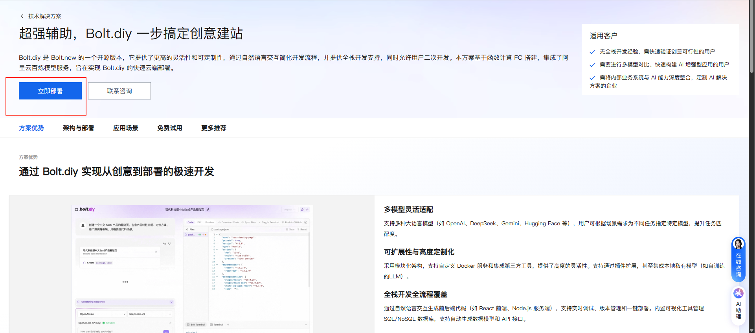Open the 更多推荐 tab

(214, 128)
